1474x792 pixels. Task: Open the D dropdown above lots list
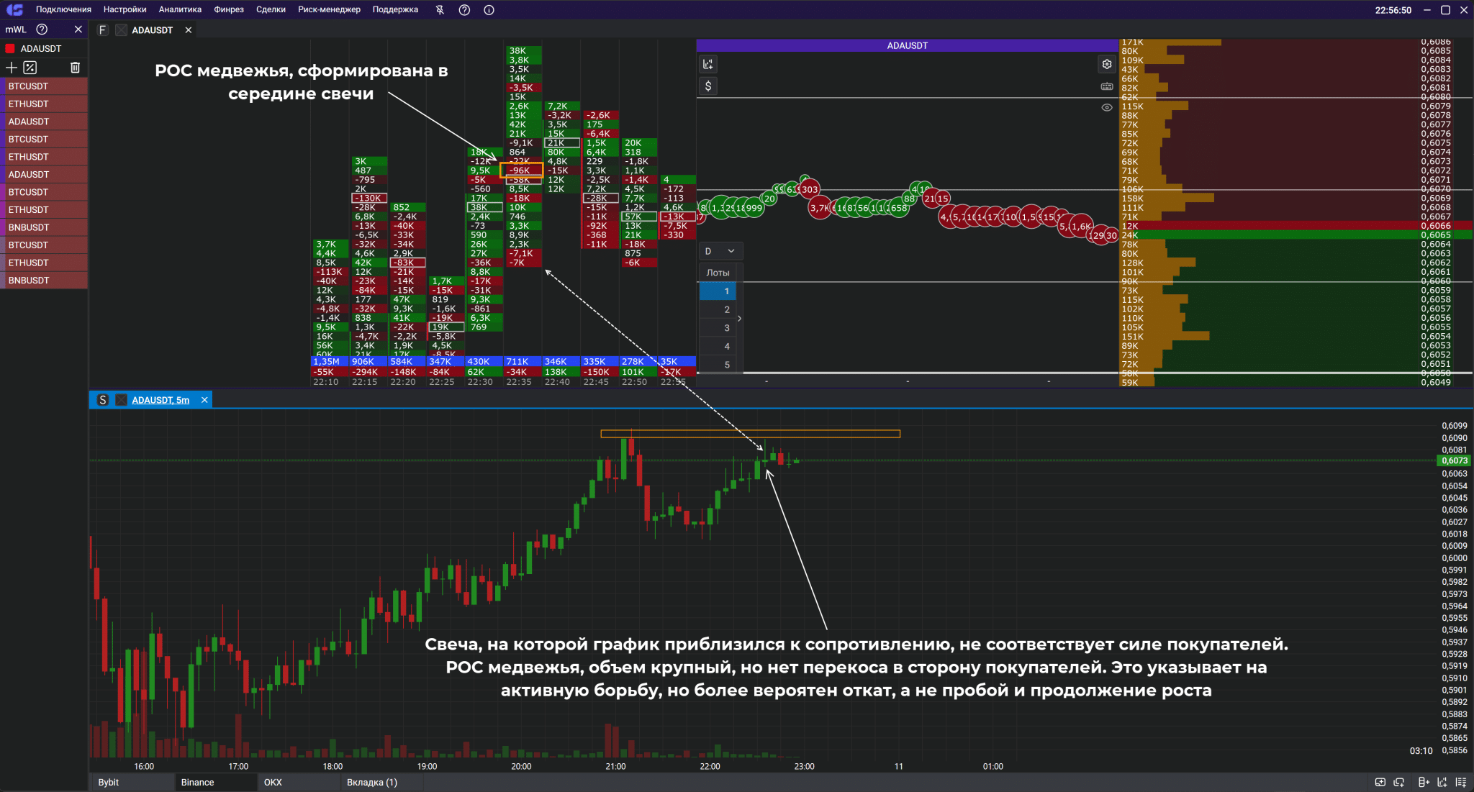[x=720, y=251]
